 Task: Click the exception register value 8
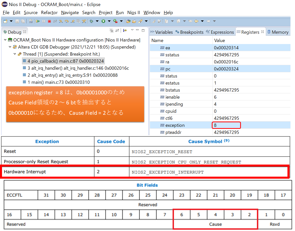click(216, 125)
